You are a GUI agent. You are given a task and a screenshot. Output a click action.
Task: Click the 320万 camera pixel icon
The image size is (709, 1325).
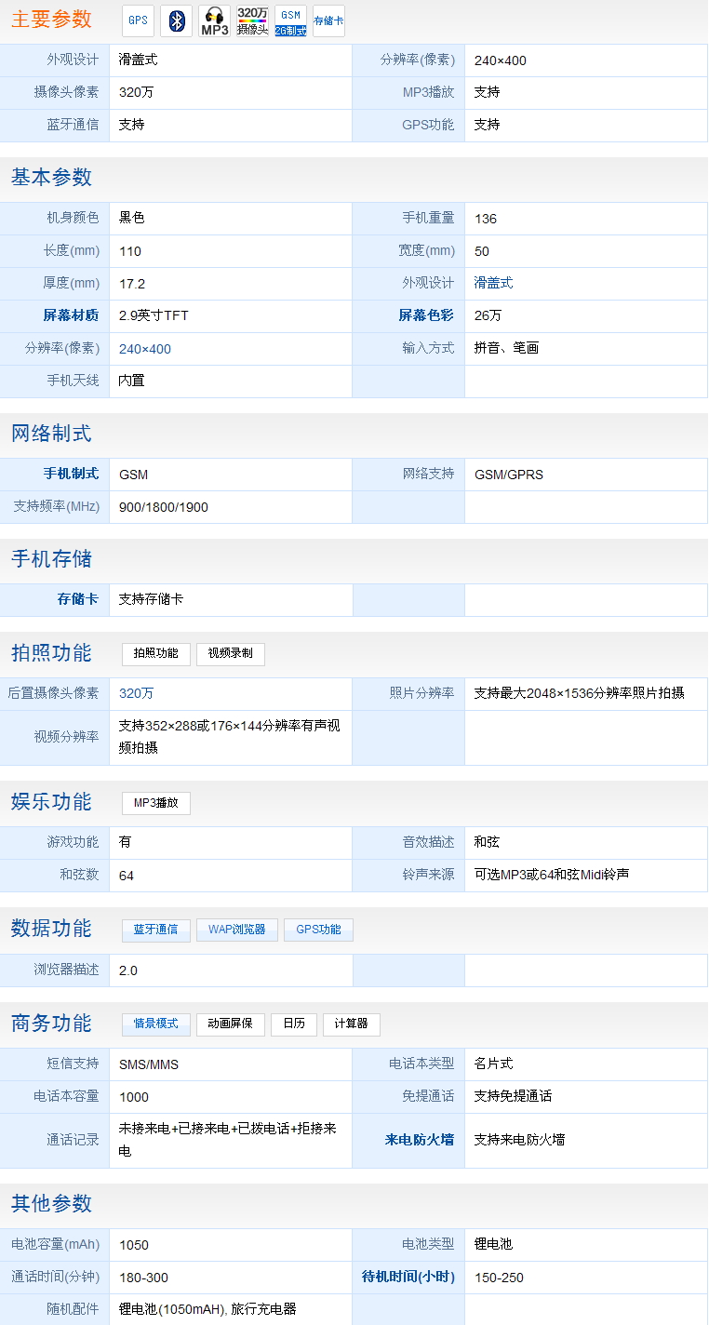(252, 20)
